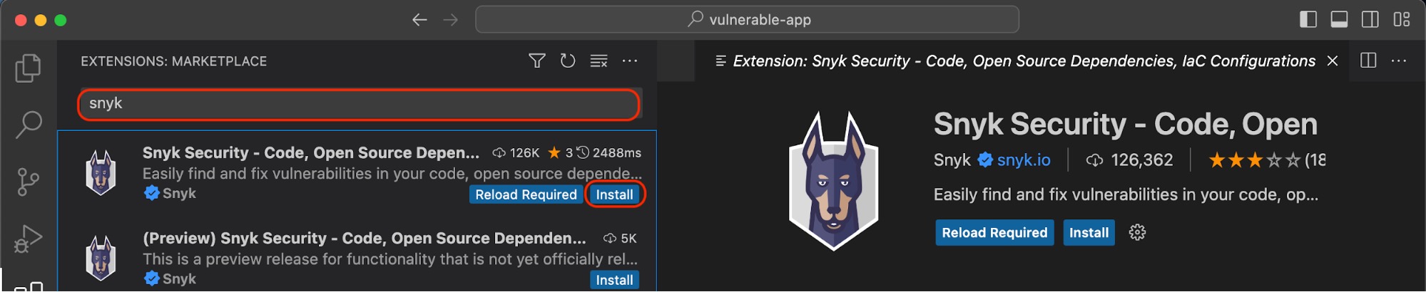Refresh the extensions list
The width and height of the screenshot is (1426, 292).
click(568, 61)
